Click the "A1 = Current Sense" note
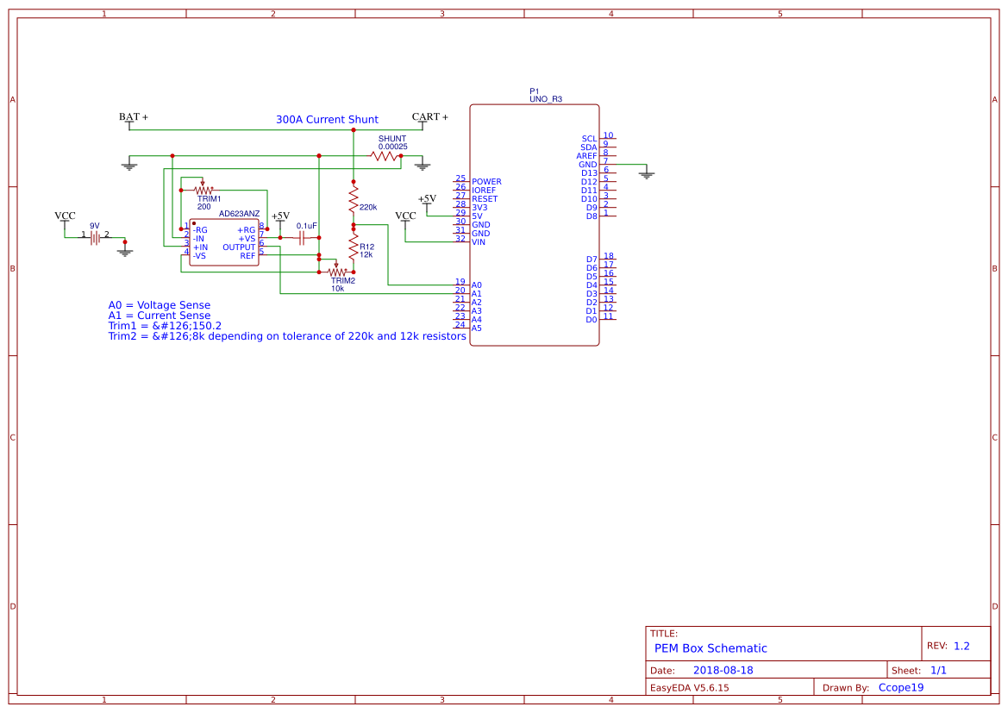The image size is (1008, 713). [159, 316]
